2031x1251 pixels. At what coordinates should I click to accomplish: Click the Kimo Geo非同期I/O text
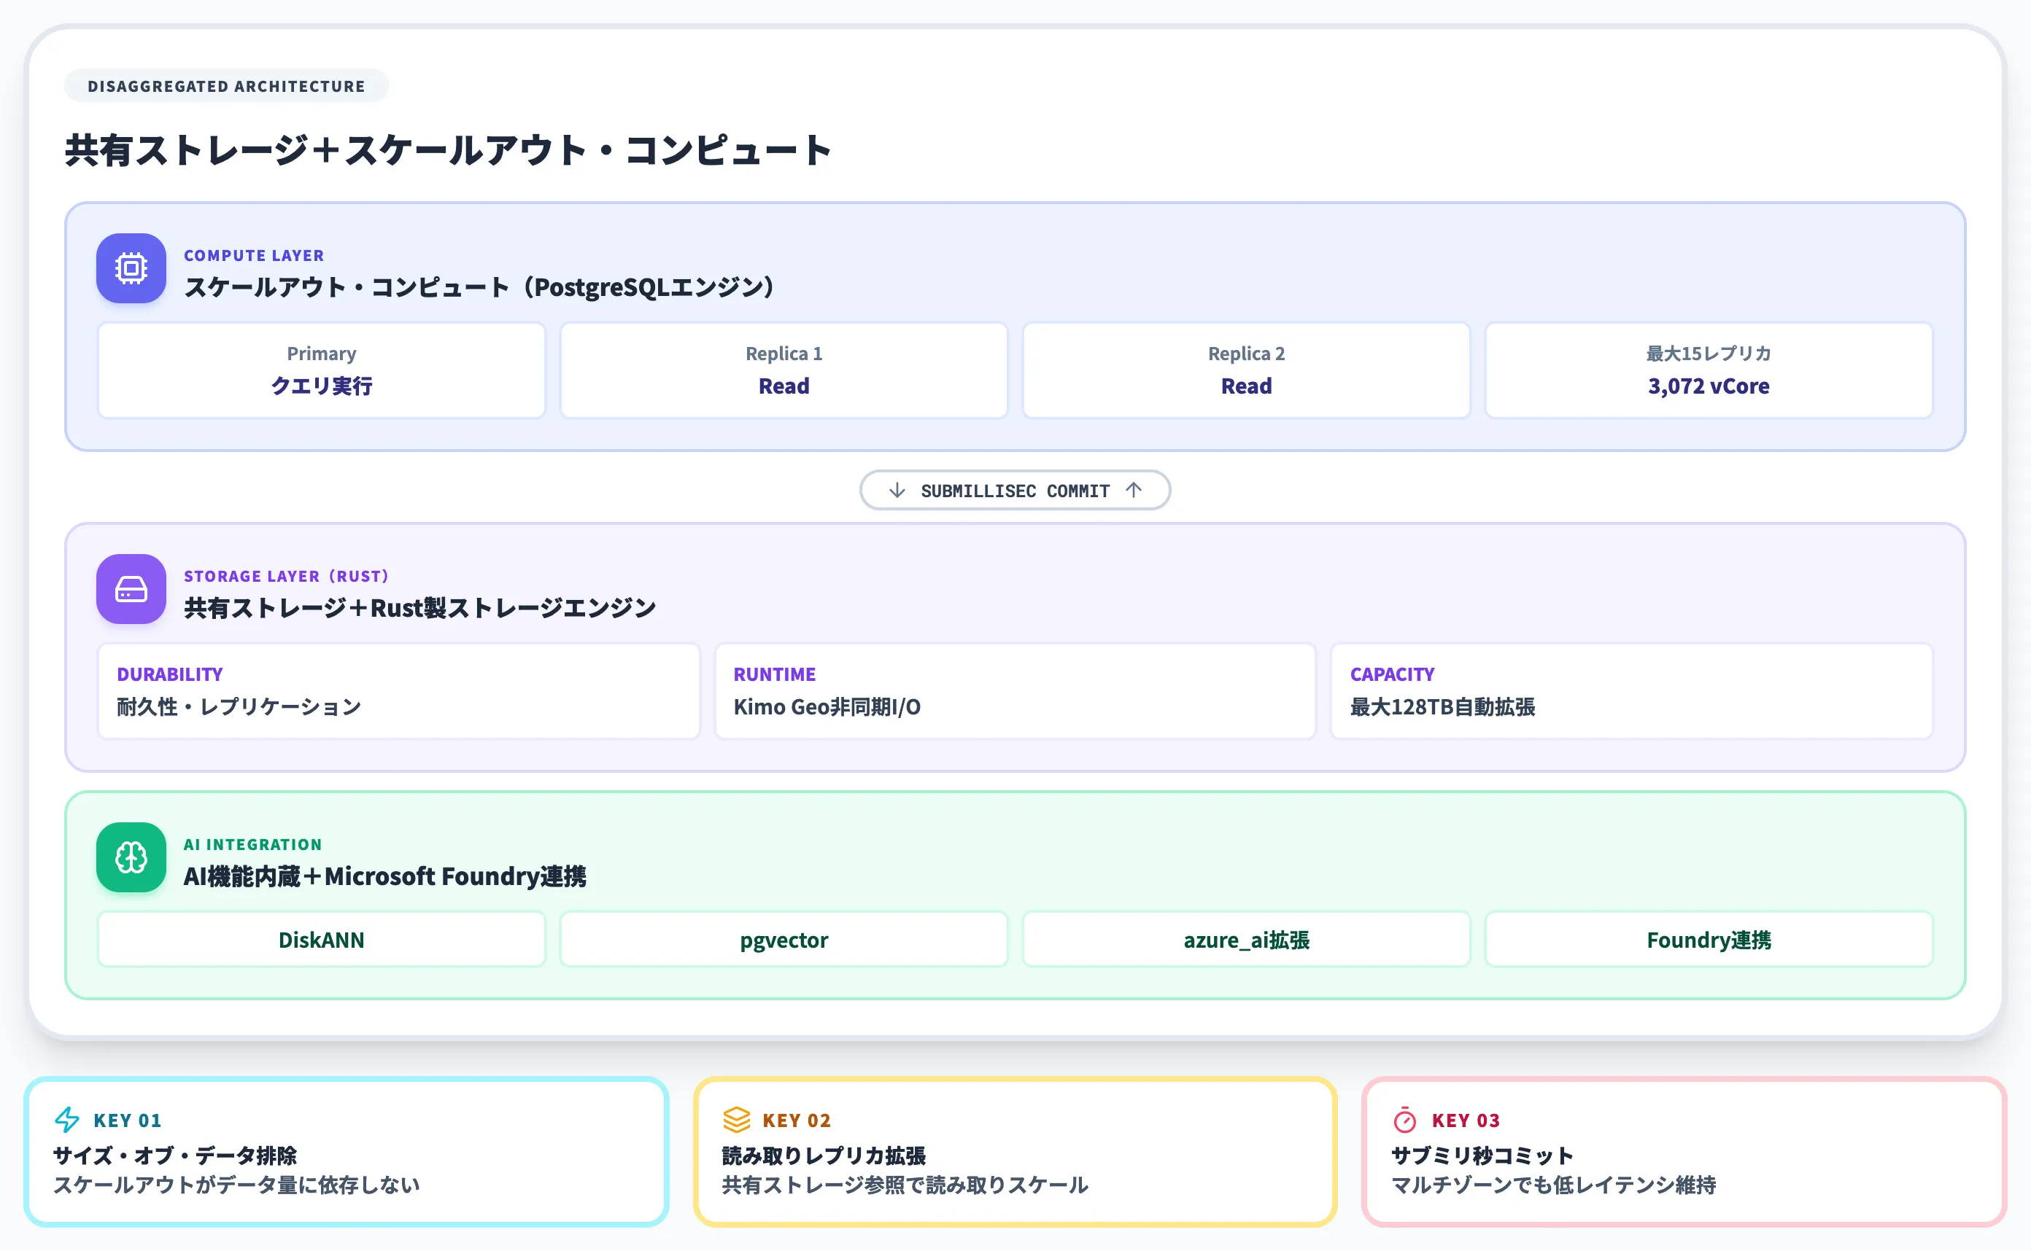coord(827,706)
